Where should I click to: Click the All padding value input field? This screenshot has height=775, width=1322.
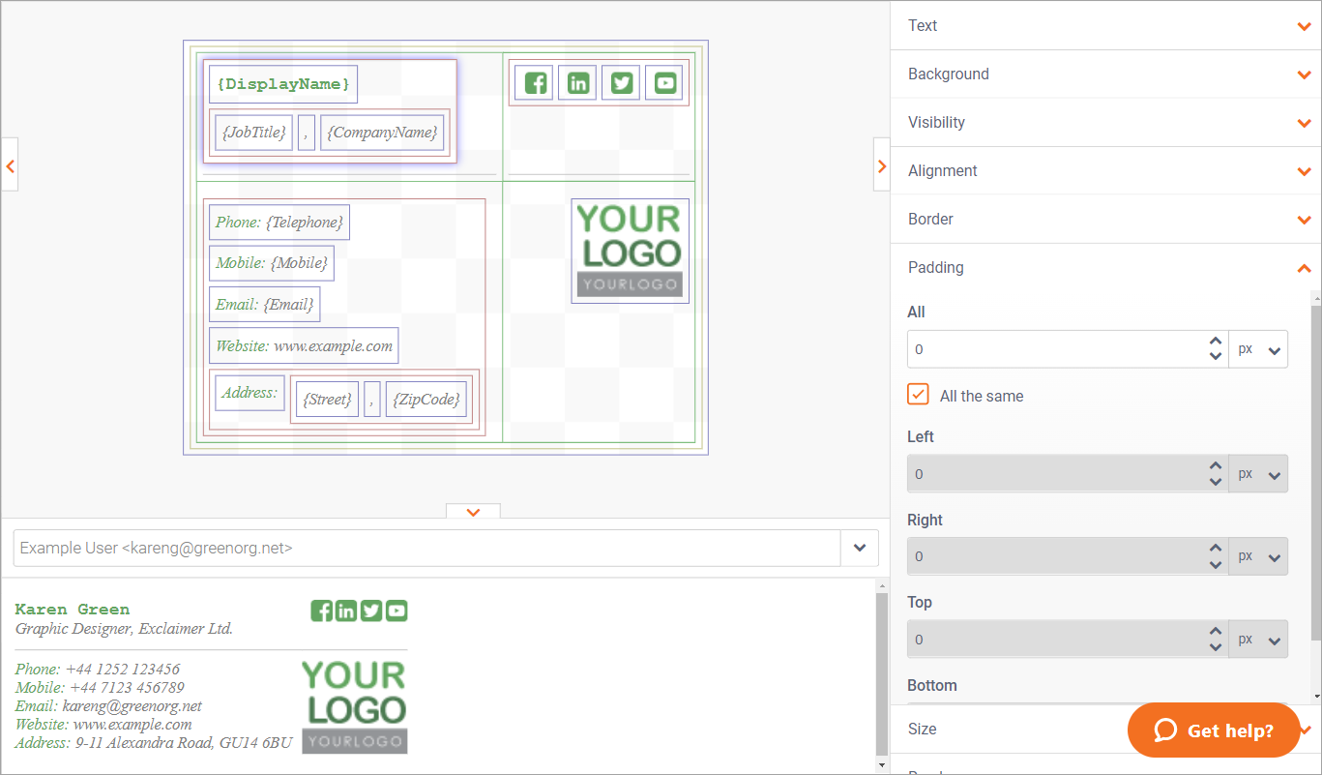(1054, 349)
